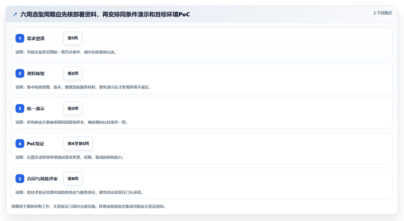
Task: Click description 将技术验证结果转成验收条款
Action: click(79, 192)
